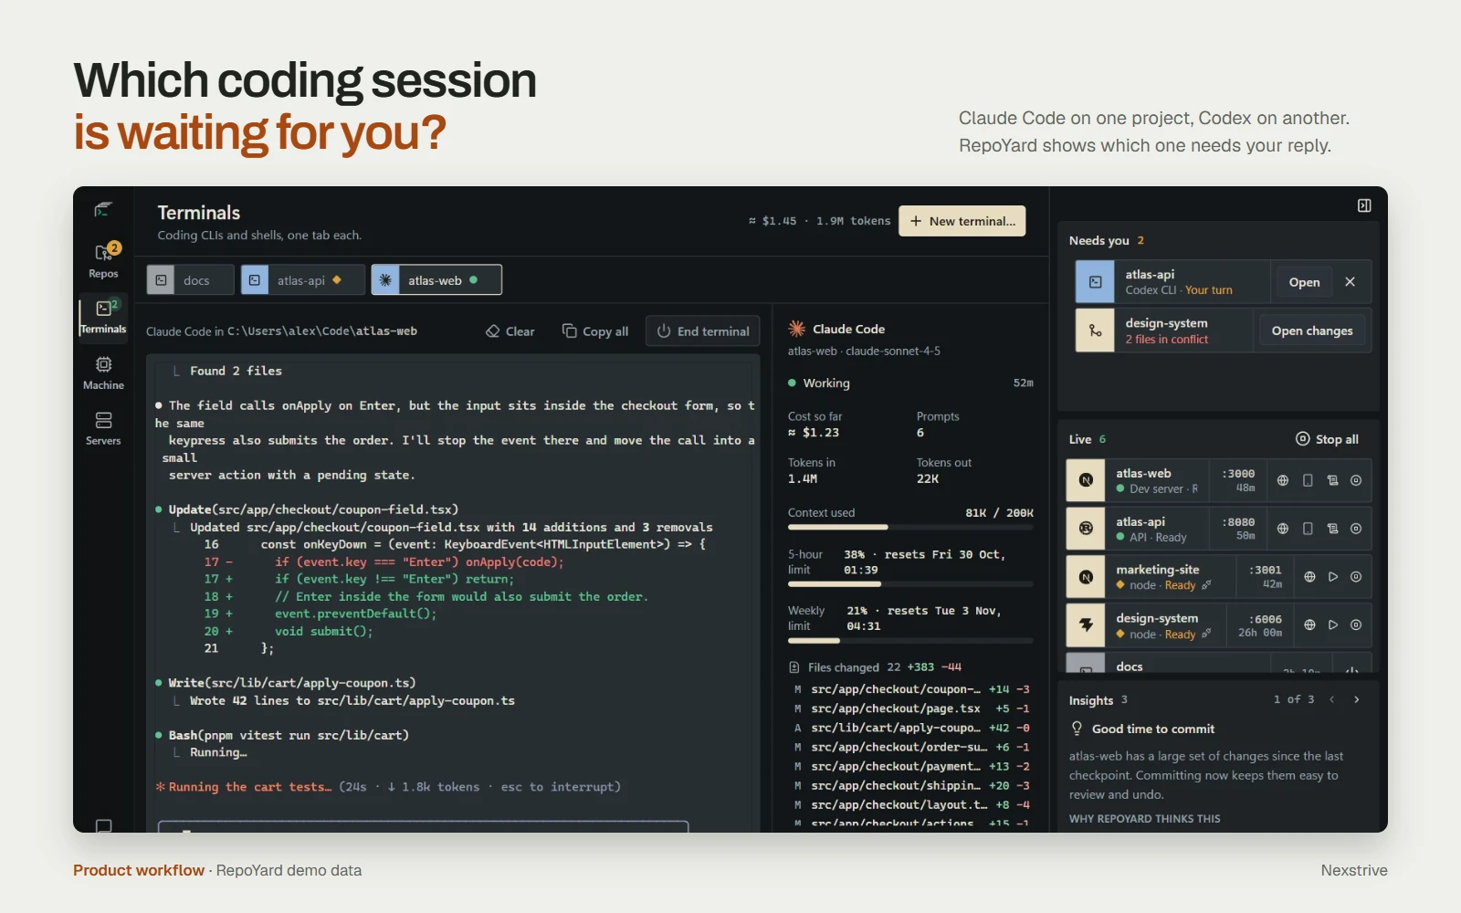Click the Claude Code asterisk logo

point(796,329)
